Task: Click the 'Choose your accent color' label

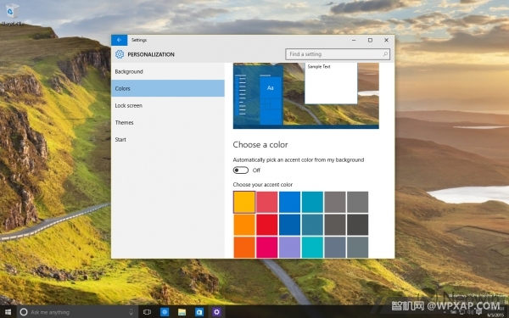Action: coord(263,184)
